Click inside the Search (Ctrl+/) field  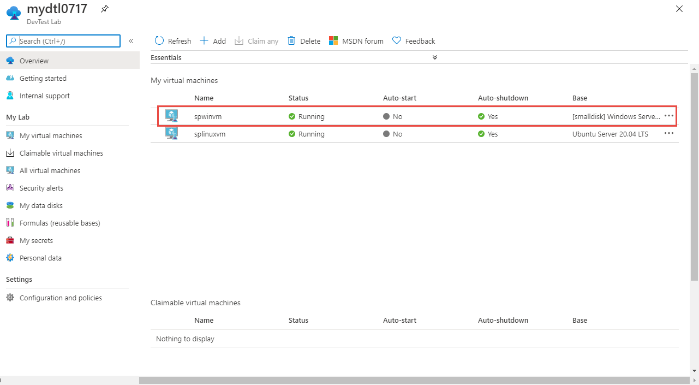63,40
